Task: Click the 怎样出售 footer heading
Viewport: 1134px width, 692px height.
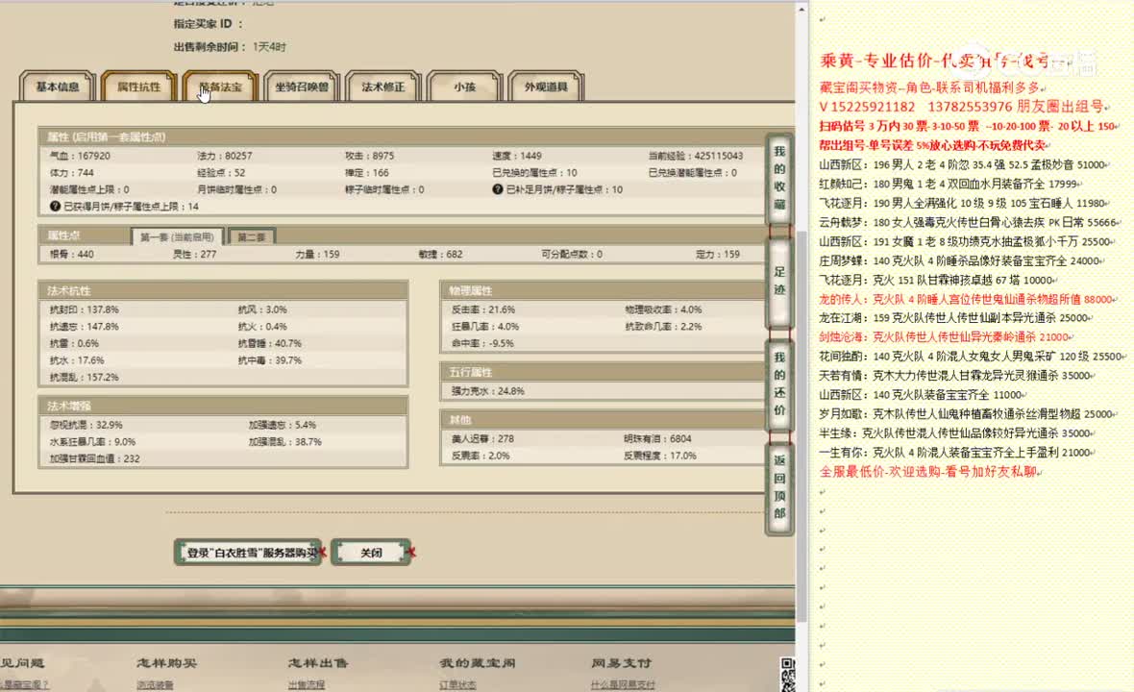Action: click(318, 662)
